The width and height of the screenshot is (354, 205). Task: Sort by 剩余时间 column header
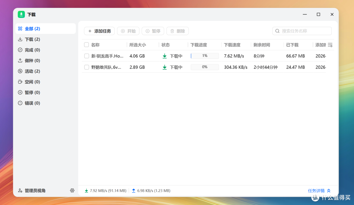pos(262,45)
